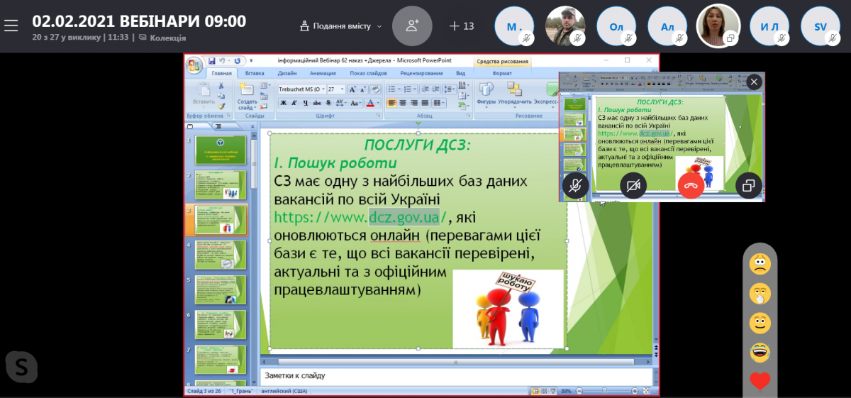This screenshot has height=398, width=851.
Task: Open the Trebuchet MS font name dropdown
Action: point(324,89)
